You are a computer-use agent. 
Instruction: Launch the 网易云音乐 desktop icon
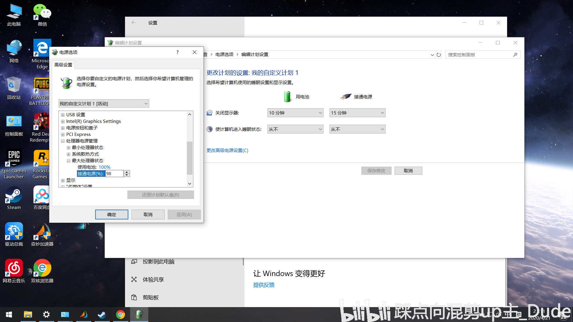tap(14, 271)
